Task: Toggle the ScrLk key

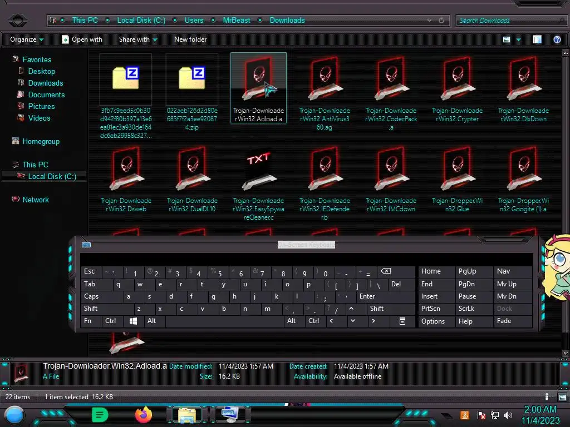Action: (474, 309)
